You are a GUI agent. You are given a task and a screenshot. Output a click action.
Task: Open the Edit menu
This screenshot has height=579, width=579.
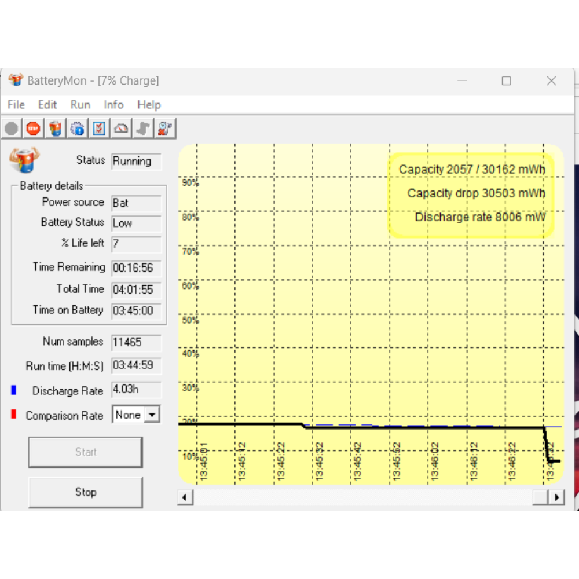[x=47, y=105]
